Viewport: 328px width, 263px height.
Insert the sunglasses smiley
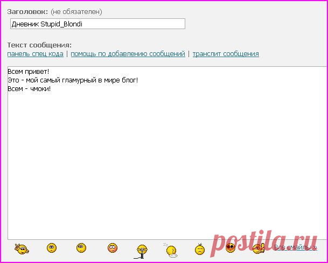click(231, 248)
